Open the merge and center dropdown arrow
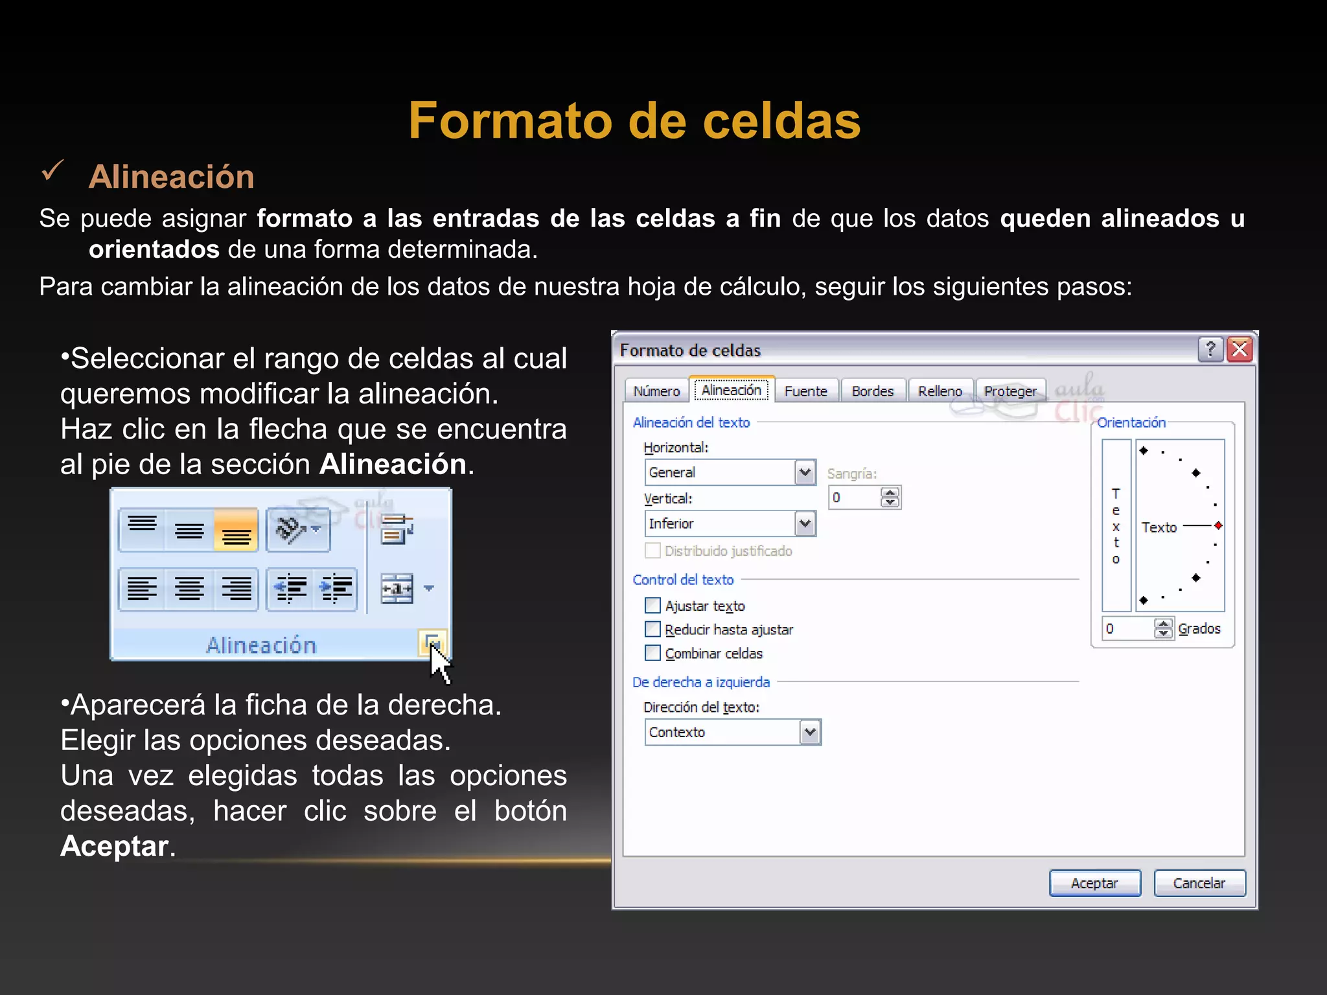Image resolution: width=1327 pixels, height=995 pixels. click(x=429, y=588)
